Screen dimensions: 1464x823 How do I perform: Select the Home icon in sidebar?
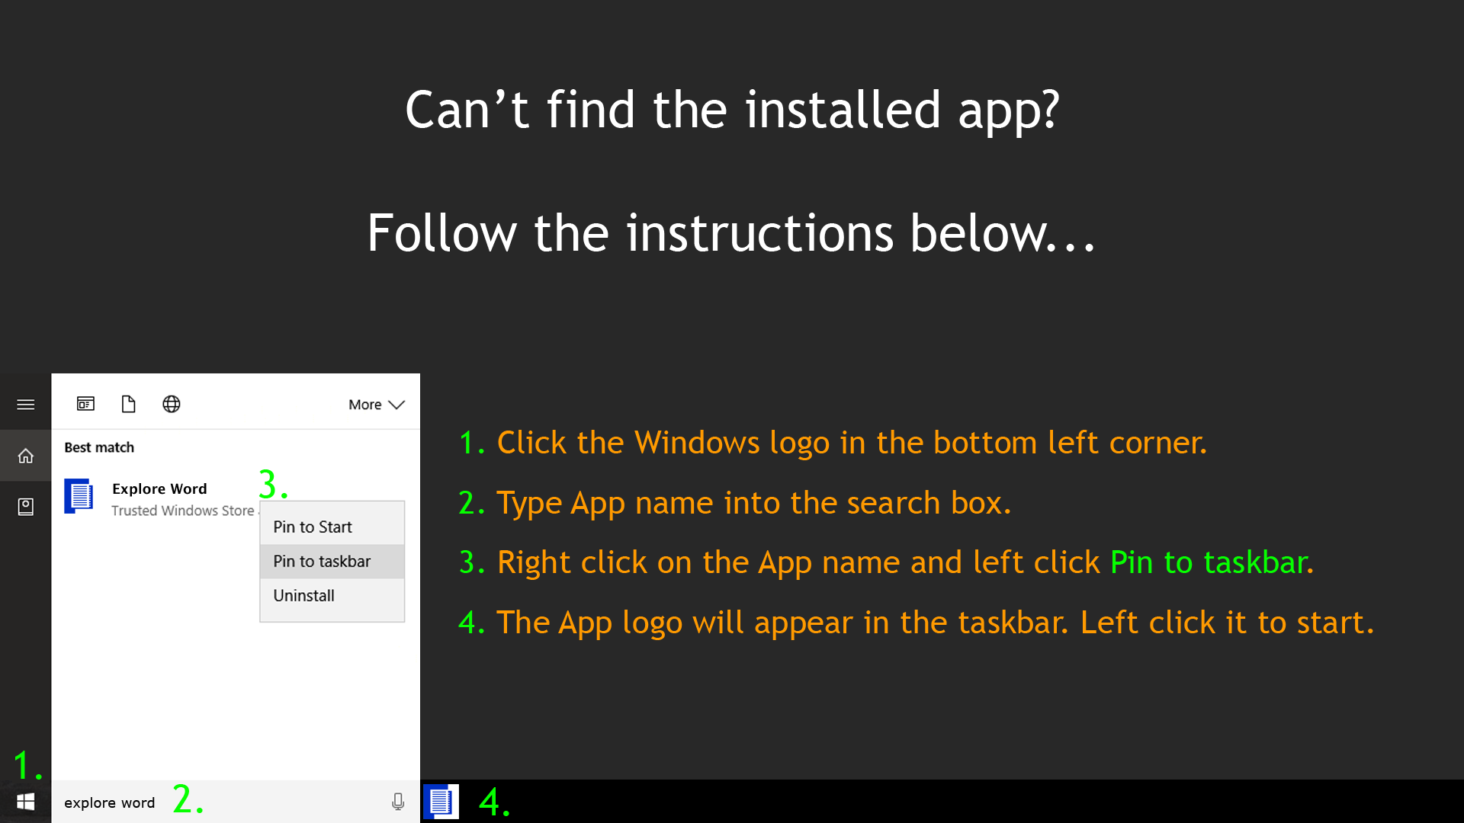[x=25, y=456]
